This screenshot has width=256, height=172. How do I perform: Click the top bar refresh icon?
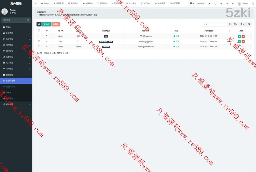pyautogui.click(x=215, y=3)
